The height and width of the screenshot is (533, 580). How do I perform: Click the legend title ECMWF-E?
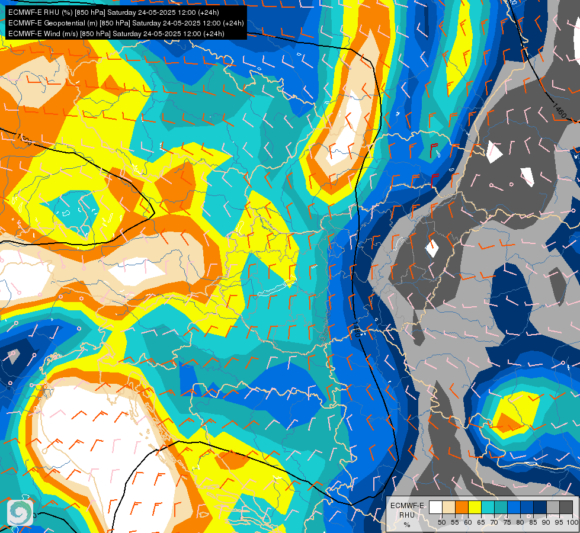[407, 506]
